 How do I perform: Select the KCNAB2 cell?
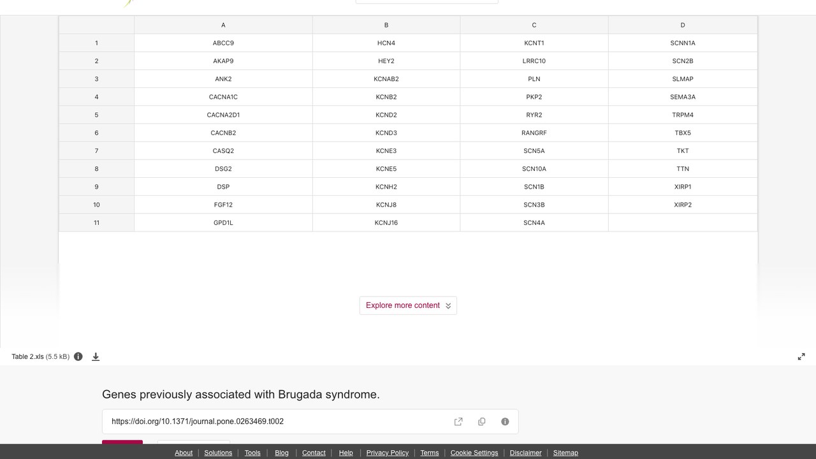[386, 79]
